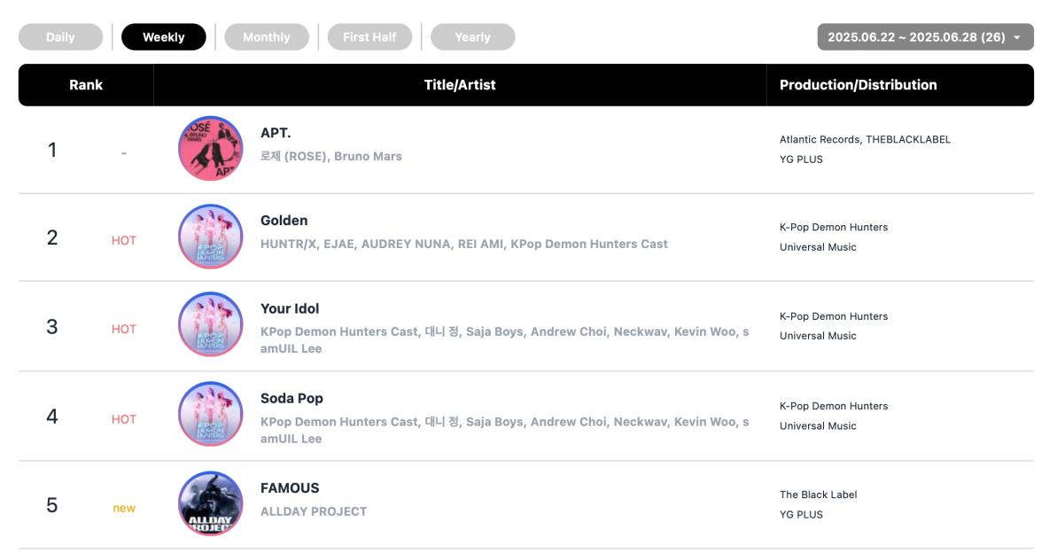1057x553 pixels.
Task: Open the song title Soda Pop
Action: coord(291,399)
